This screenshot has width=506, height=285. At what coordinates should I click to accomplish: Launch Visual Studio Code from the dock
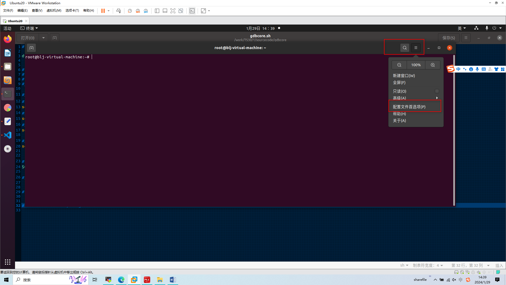pos(8,135)
